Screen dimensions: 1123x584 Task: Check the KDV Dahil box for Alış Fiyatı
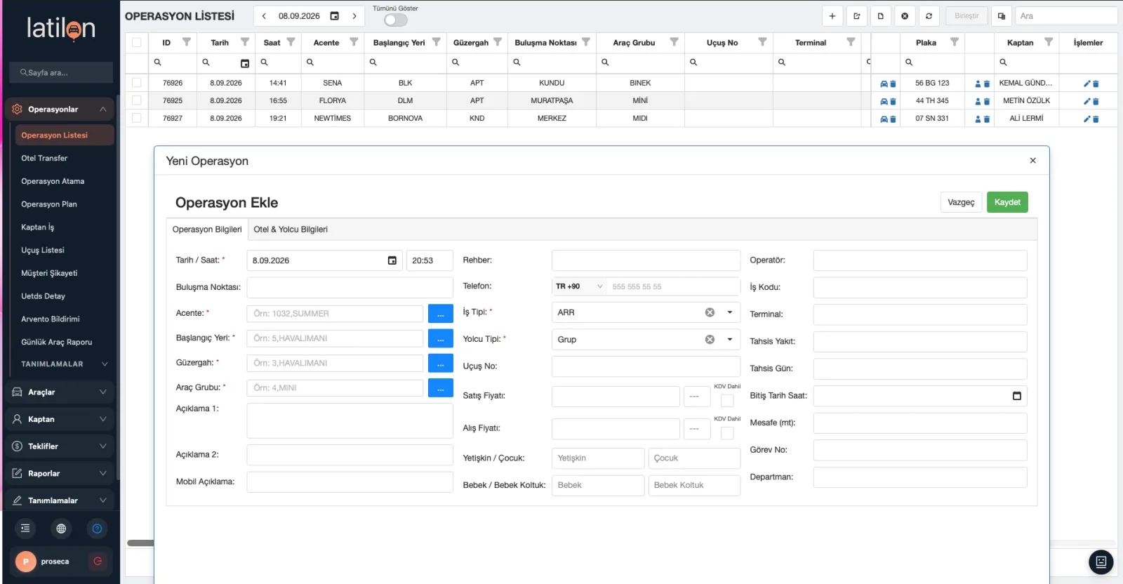pos(727,432)
